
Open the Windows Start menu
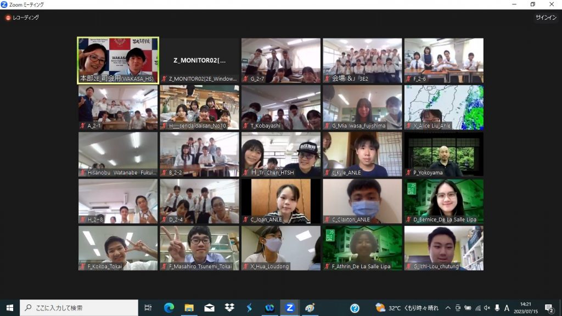tap(10, 308)
